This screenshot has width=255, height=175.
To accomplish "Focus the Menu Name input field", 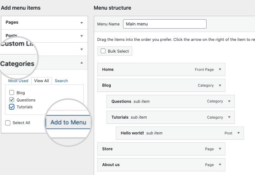I will coord(165,24).
